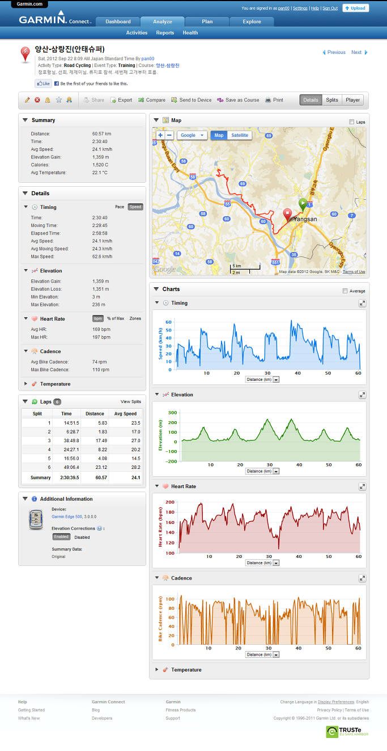Screen dimensions: 387x751
Task: Click Export in the activity toolbar
Action: (121, 100)
